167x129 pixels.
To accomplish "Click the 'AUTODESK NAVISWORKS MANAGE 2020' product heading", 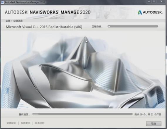I will pos(48,12).
